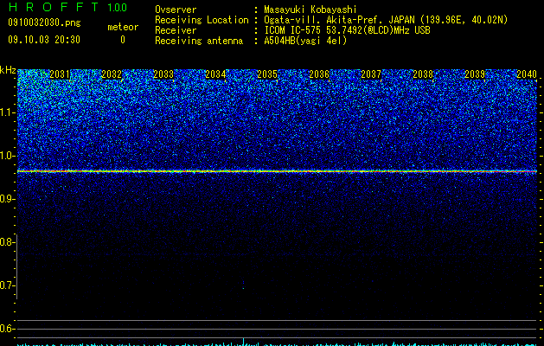This screenshot has width=544, height=346.
Task: Click the Ogata-vill. receiving location text
Action: pyautogui.click(x=386, y=20)
